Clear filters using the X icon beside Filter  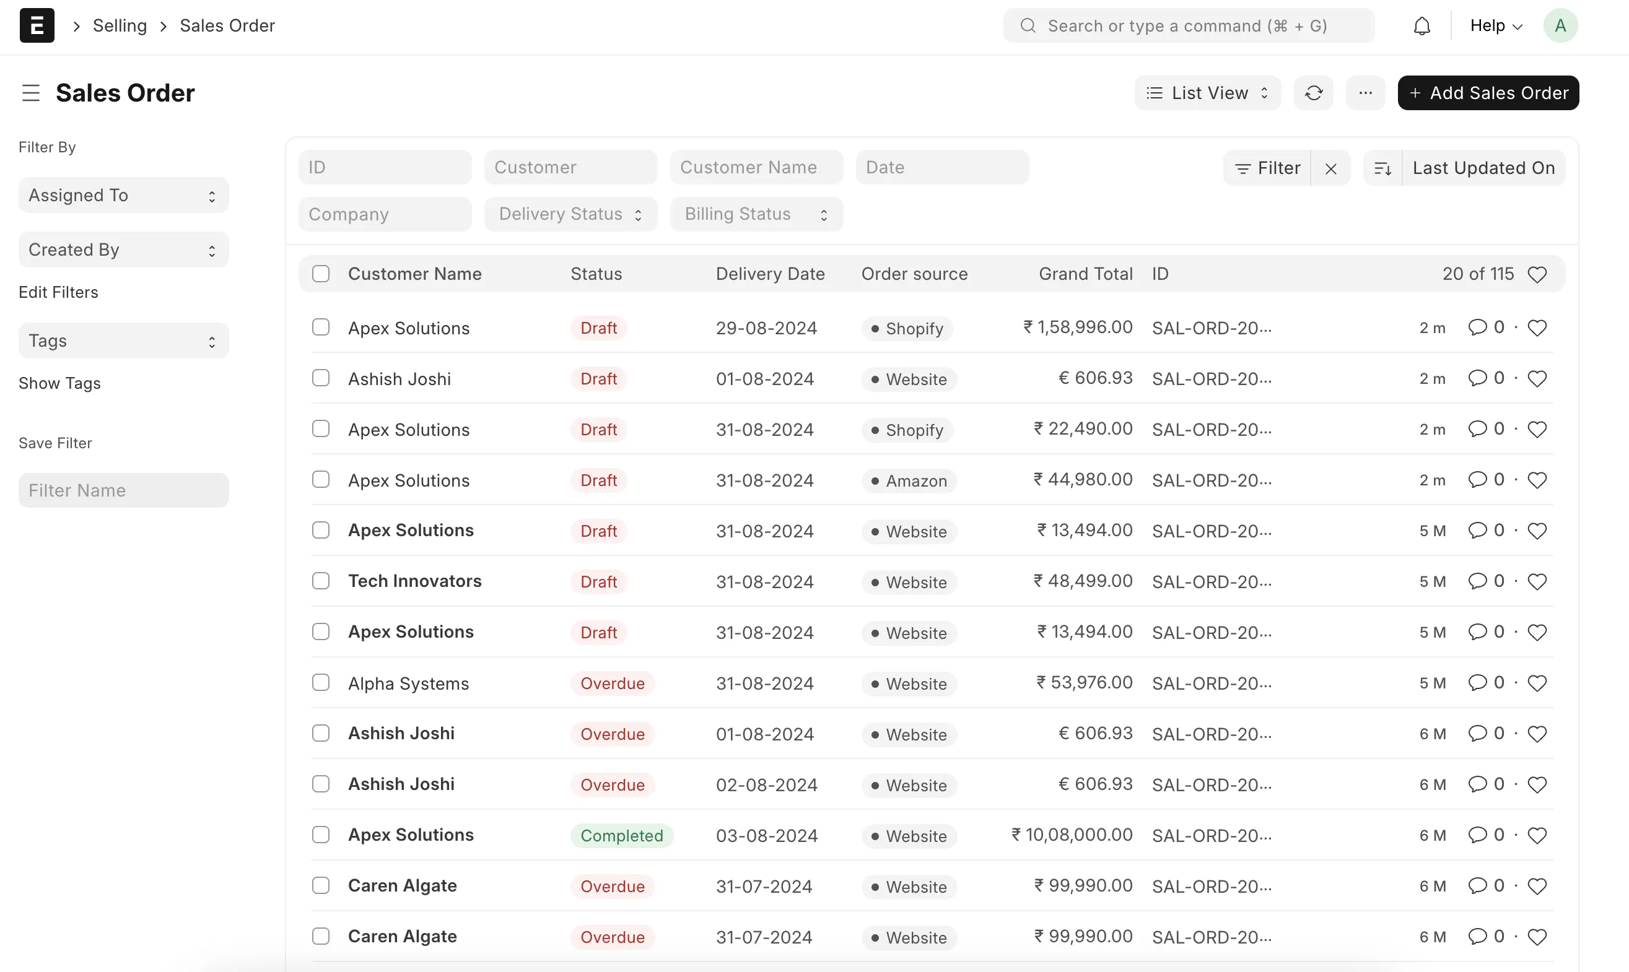click(1330, 168)
